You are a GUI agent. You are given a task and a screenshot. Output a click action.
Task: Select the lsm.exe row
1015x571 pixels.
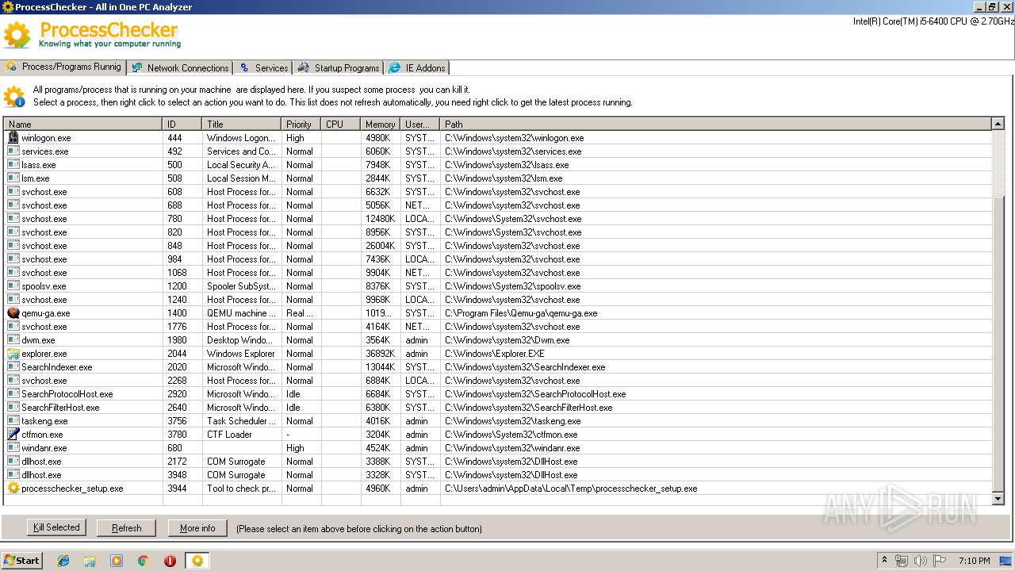[x=498, y=178]
